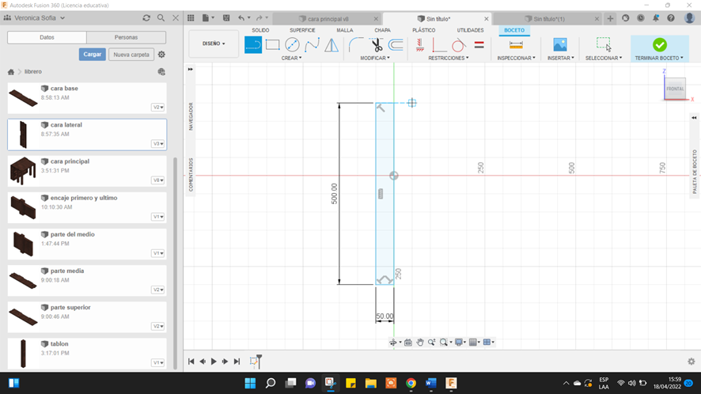Select the two-point Rectangle tool
The image size is (701, 394).
[273, 45]
